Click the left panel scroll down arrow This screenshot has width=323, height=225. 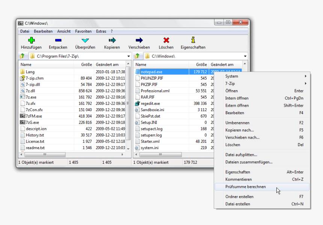click(128, 148)
